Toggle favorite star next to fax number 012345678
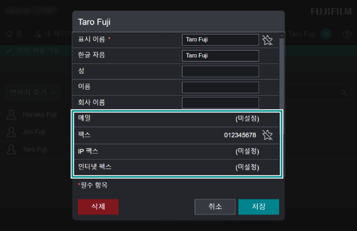357x231 pixels. [268, 135]
